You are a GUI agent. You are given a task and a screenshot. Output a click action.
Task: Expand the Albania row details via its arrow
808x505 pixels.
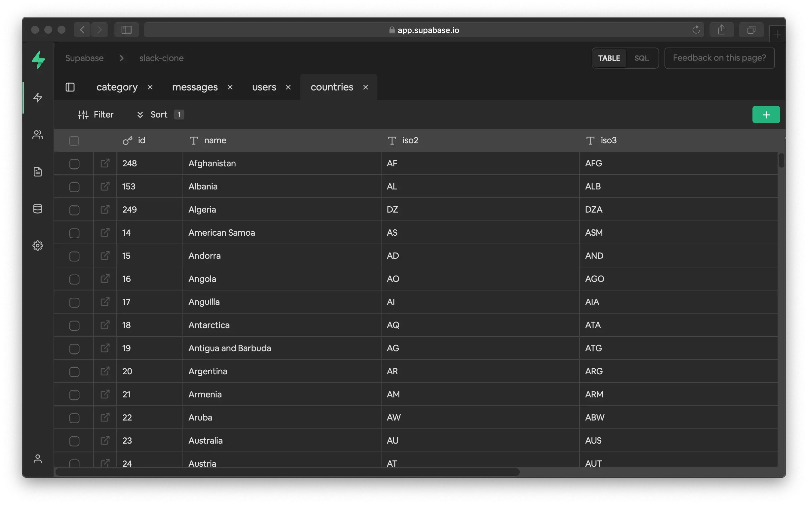tap(105, 186)
